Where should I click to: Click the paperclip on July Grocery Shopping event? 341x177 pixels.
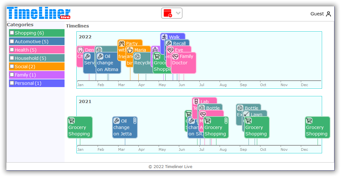(226, 121)
